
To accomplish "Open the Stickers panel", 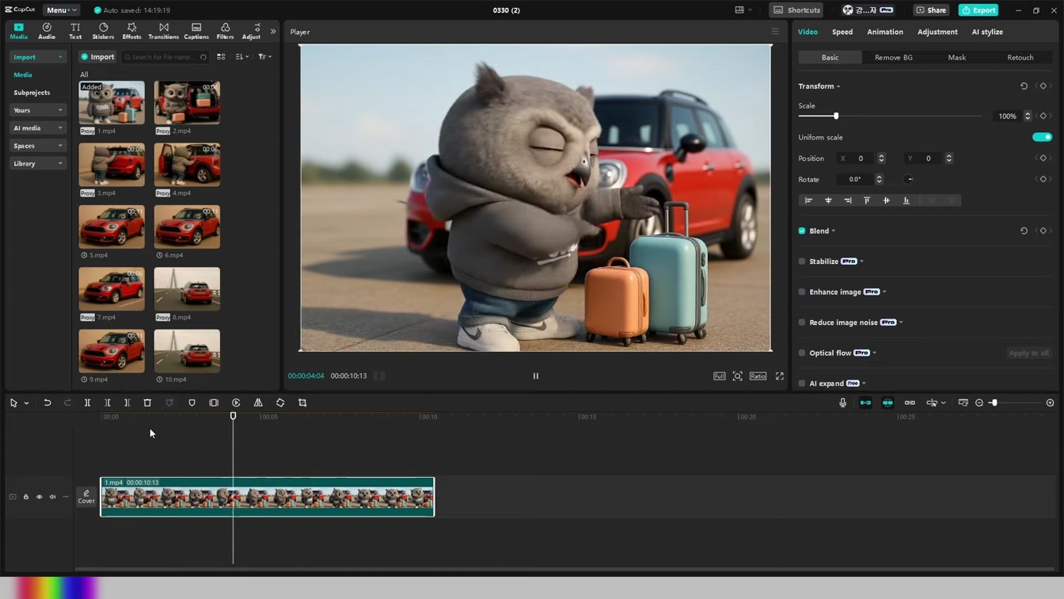I will (x=103, y=31).
